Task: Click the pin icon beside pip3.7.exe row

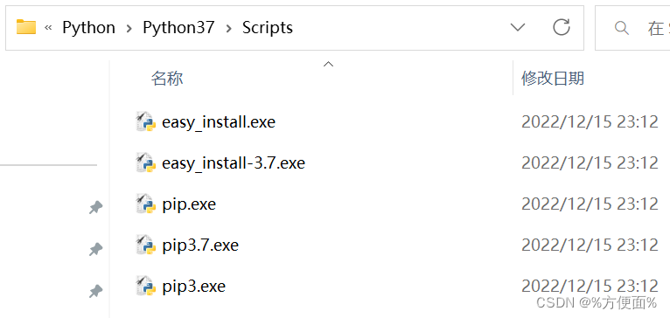Action: tap(95, 249)
